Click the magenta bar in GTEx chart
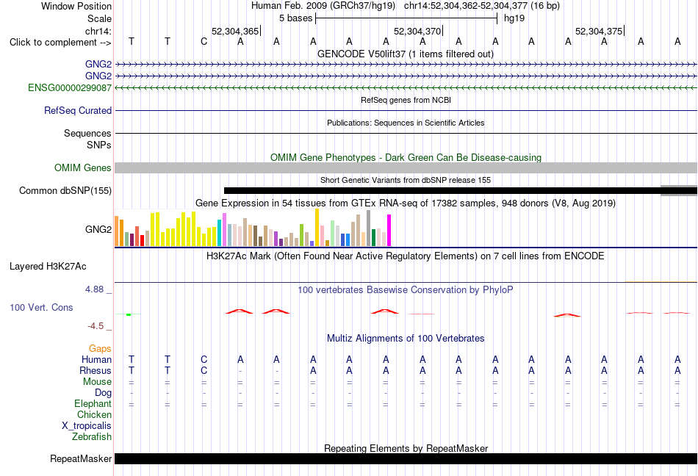This screenshot has height=476, width=698. [x=389, y=230]
